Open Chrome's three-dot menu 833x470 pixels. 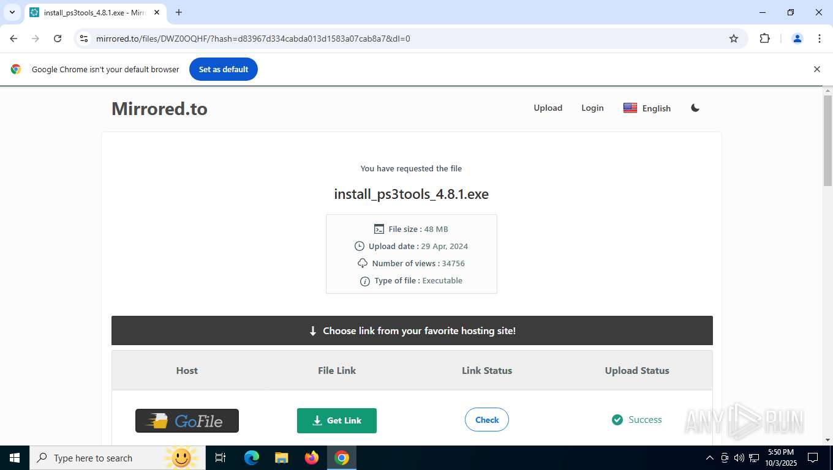[x=820, y=39]
